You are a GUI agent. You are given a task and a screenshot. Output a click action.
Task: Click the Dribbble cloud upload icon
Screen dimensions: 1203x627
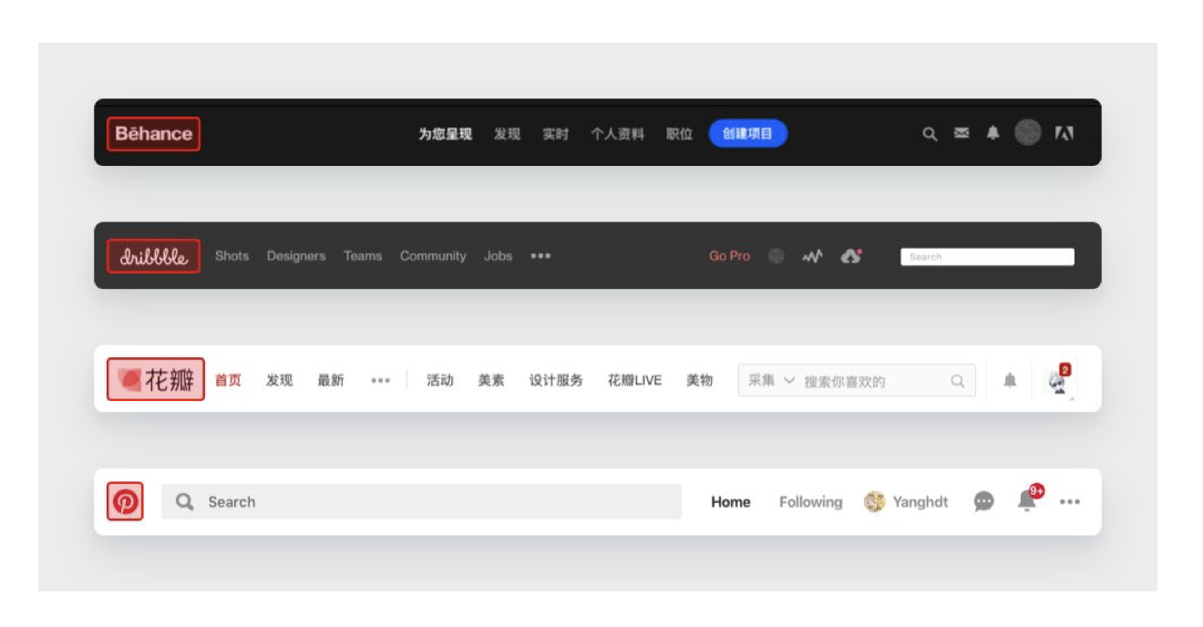850,256
